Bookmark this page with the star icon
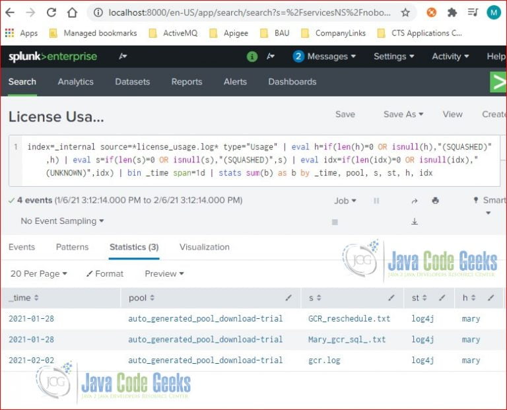 pyautogui.click(x=405, y=13)
